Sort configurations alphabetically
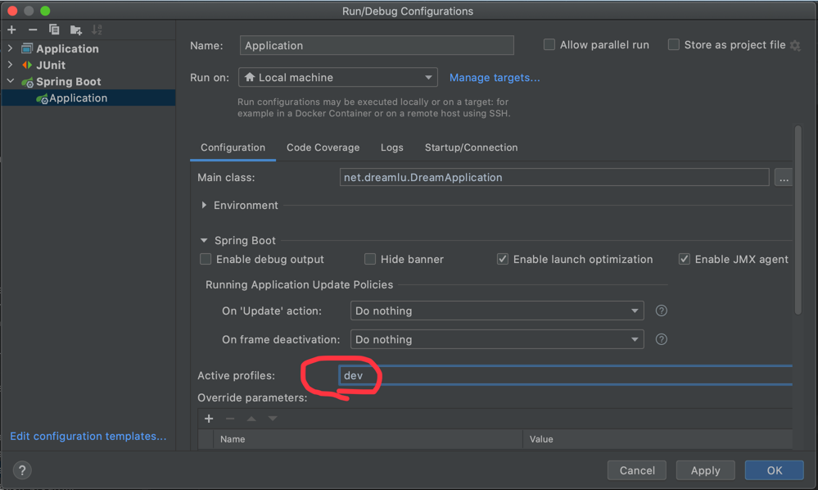 coord(97,29)
